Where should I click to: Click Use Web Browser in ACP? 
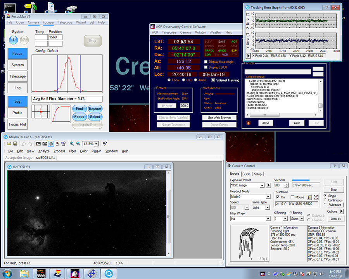tap(219, 118)
